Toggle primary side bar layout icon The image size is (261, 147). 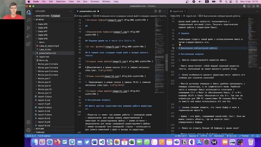tap(245, 6)
